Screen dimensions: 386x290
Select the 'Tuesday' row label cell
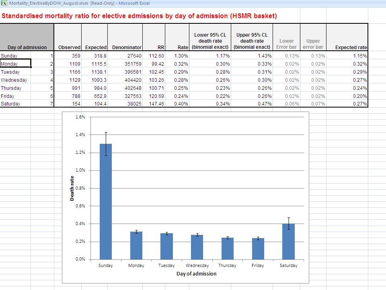click(x=15, y=72)
